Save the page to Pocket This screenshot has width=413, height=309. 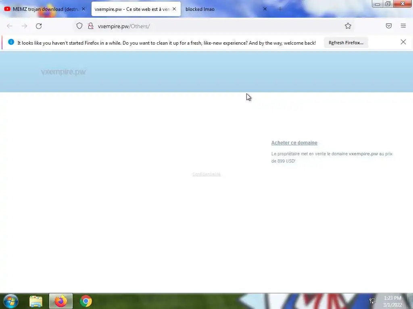click(389, 26)
